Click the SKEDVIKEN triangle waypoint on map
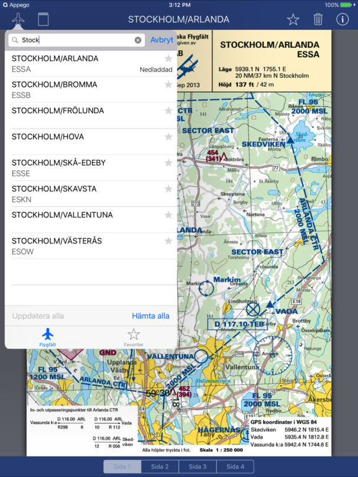358x477 pixels. click(x=290, y=140)
